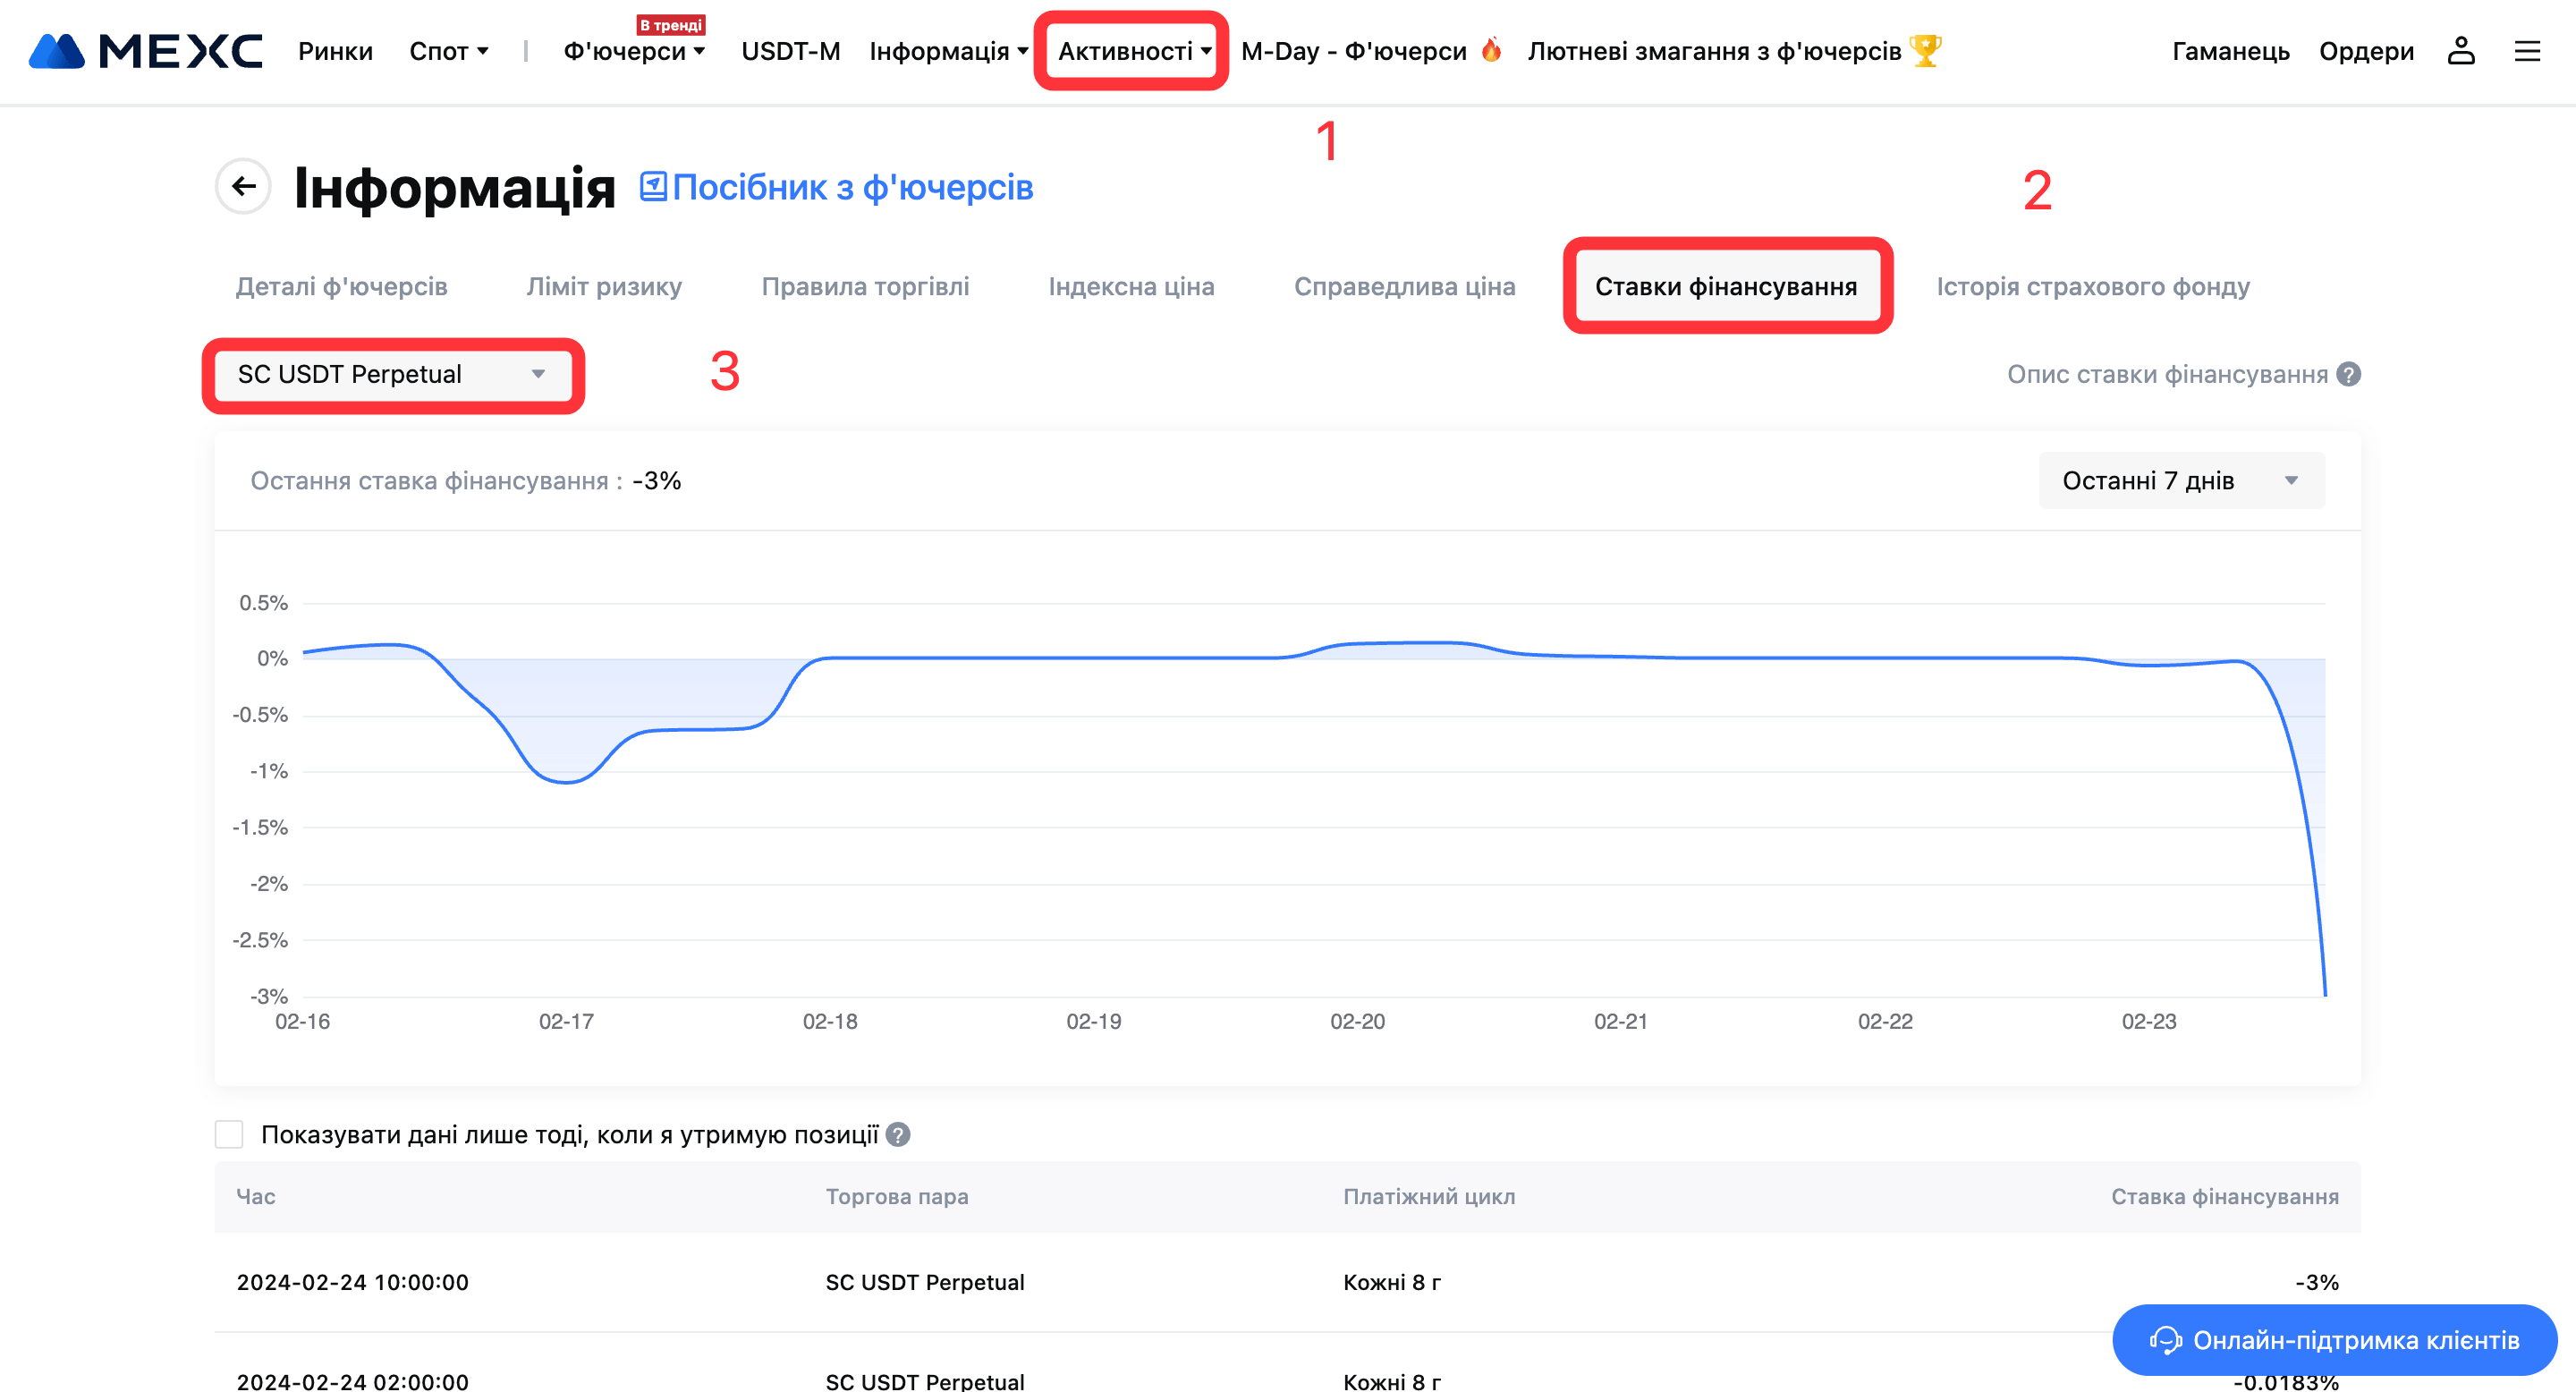
Task: Click the help icon beside Опис ставки фінансування
Action: (2349, 374)
